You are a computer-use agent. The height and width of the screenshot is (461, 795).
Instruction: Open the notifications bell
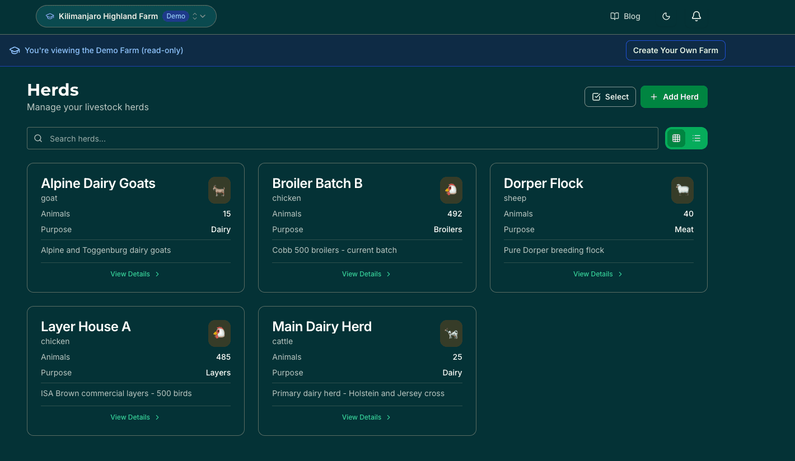tap(696, 16)
